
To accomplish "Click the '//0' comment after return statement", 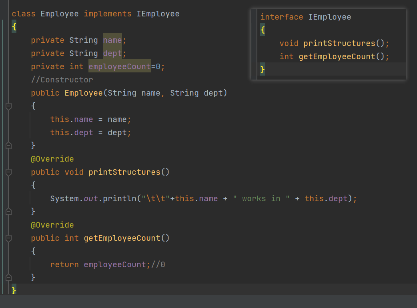I will 158,264.
